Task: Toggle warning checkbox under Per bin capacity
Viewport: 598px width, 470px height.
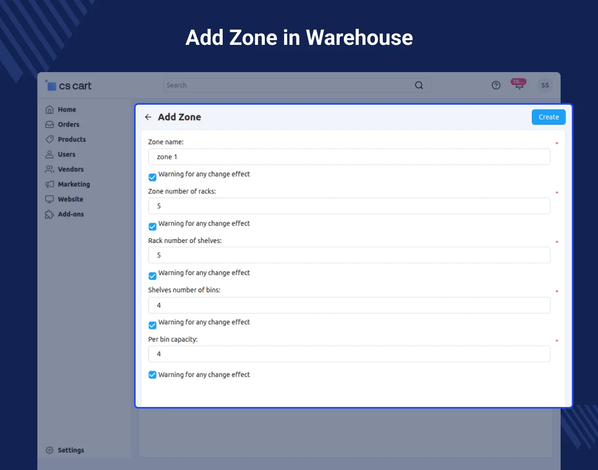Action: tap(153, 375)
